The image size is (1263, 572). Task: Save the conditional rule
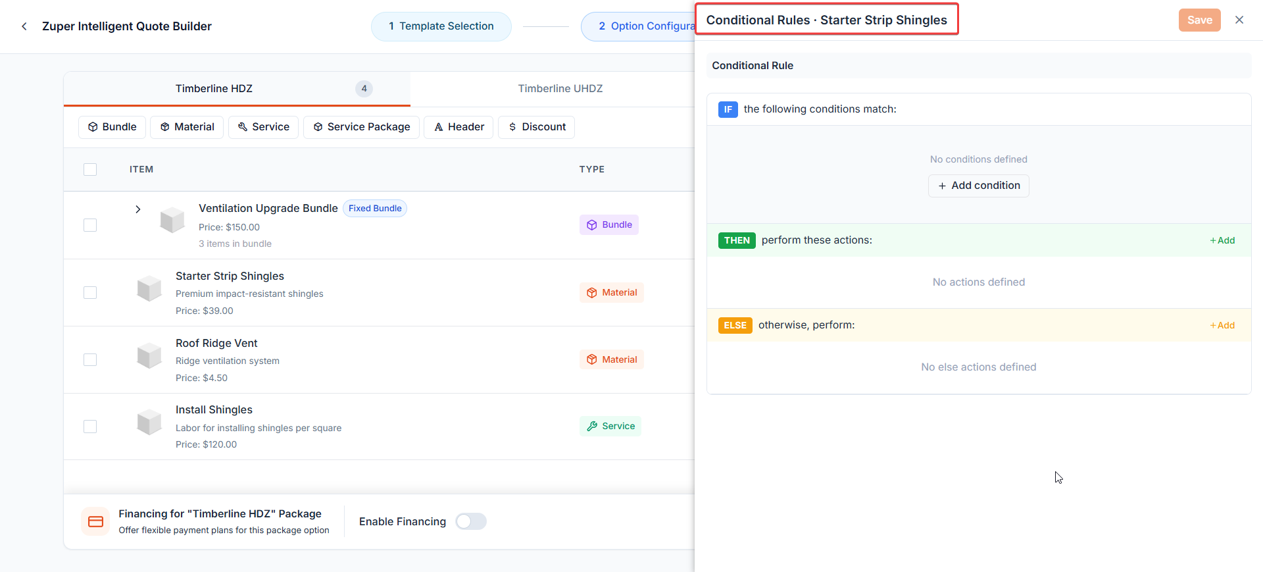[x=1199, y=20]
